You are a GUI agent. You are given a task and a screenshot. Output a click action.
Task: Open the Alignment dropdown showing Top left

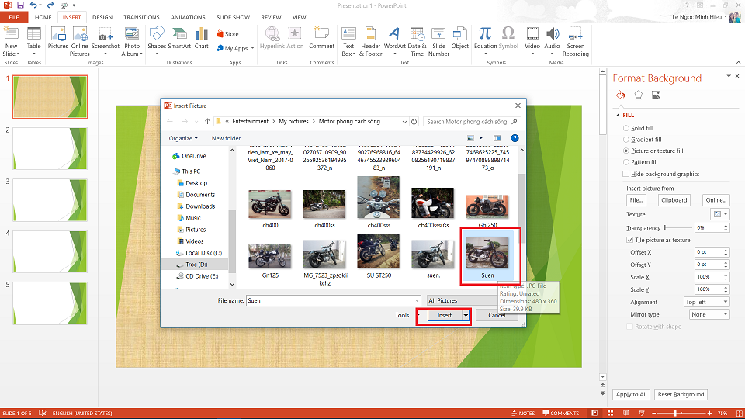(x=706, y=302)
